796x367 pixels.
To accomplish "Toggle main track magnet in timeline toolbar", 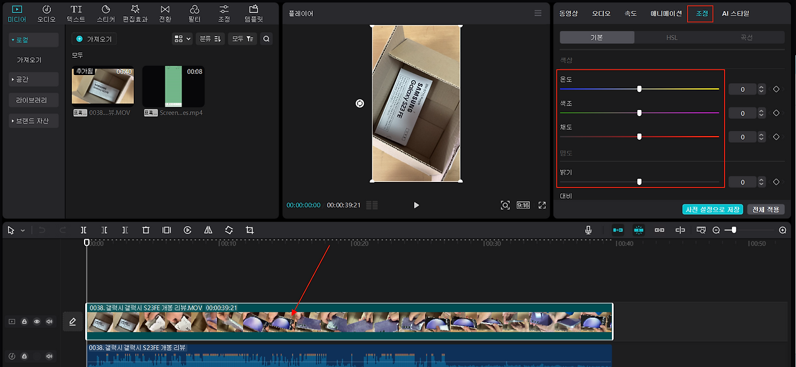I will click(618, 230).
